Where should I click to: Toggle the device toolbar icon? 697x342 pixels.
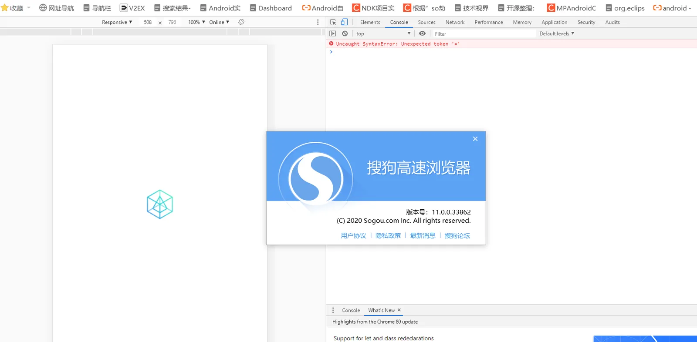click(344, 22)
